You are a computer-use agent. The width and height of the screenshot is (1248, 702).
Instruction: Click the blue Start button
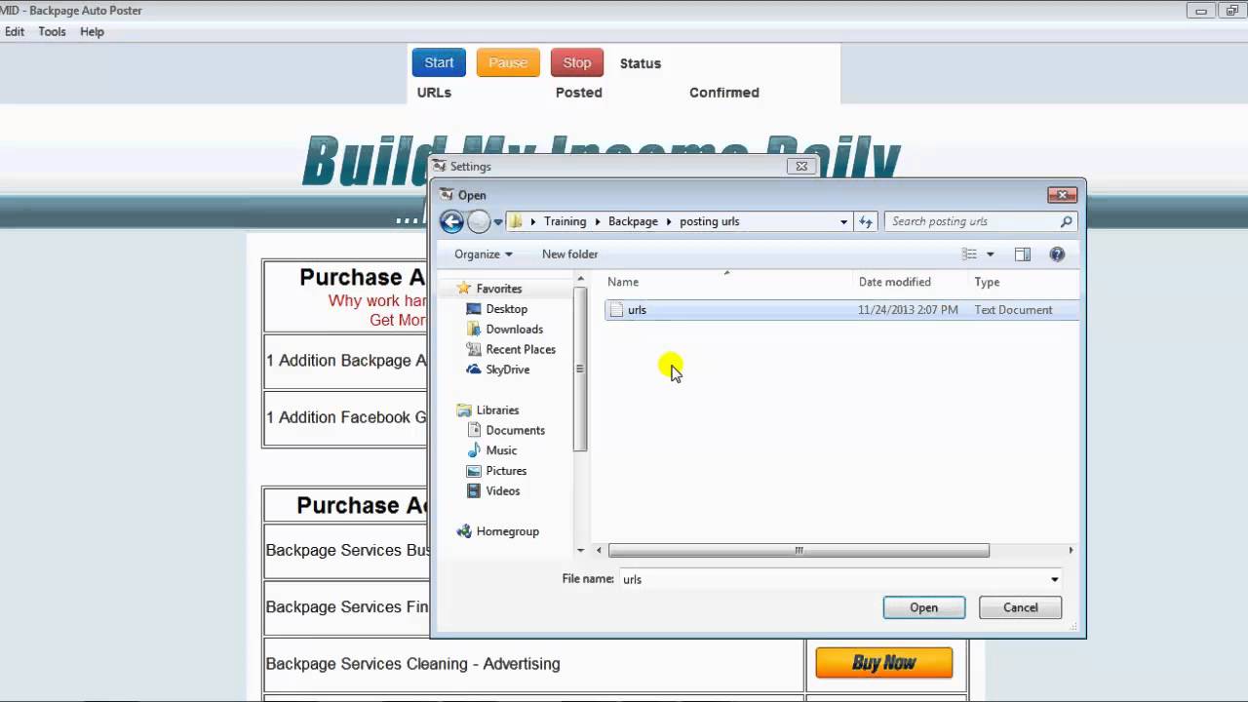coord(439,62)
